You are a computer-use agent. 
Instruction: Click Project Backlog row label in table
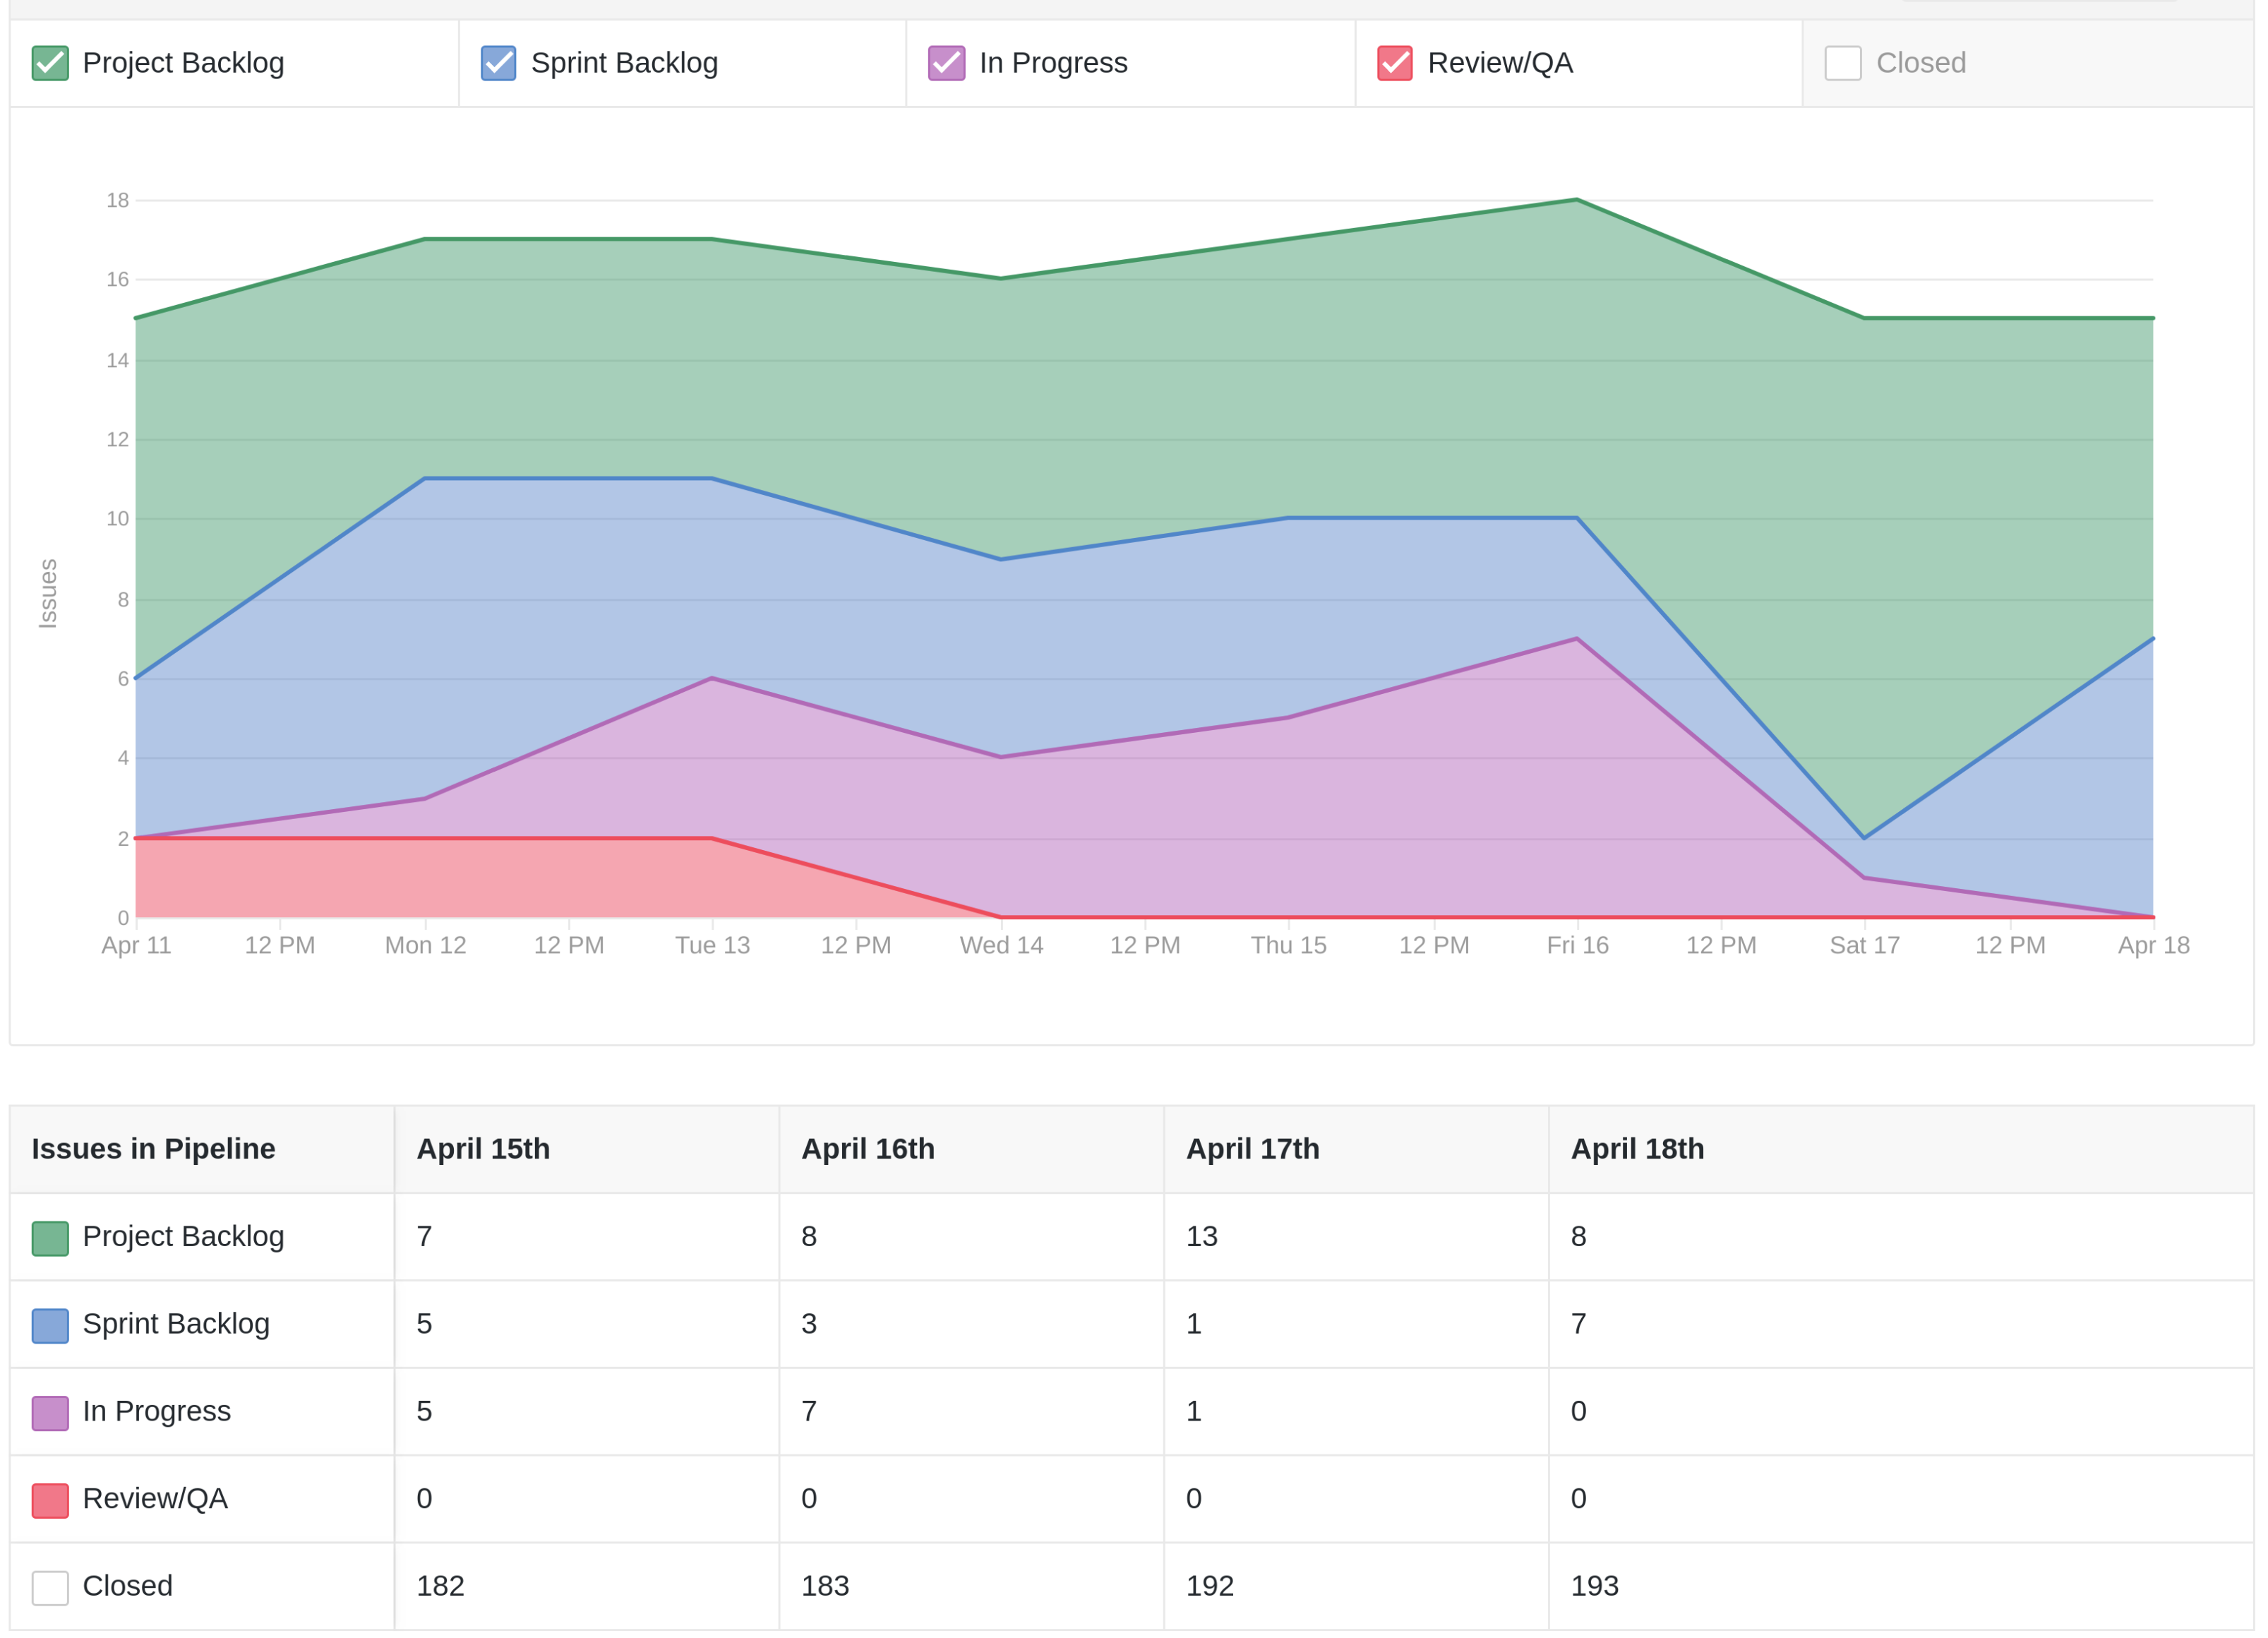[x=184, y=1236]
